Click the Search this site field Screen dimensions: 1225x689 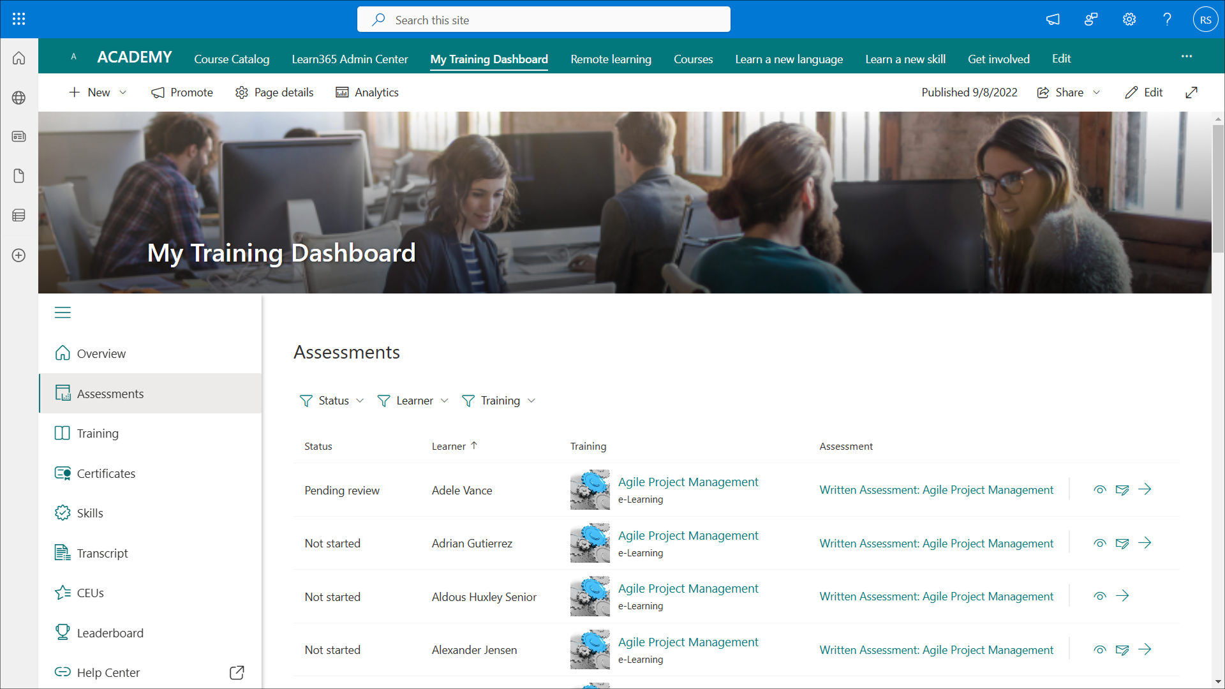(x=544, y=20)
